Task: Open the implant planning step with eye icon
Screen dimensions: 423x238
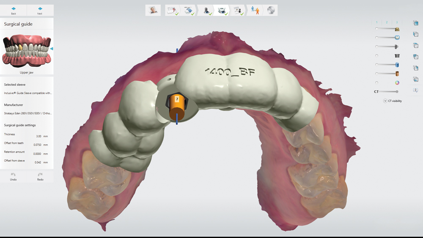Action: [206, 10]
